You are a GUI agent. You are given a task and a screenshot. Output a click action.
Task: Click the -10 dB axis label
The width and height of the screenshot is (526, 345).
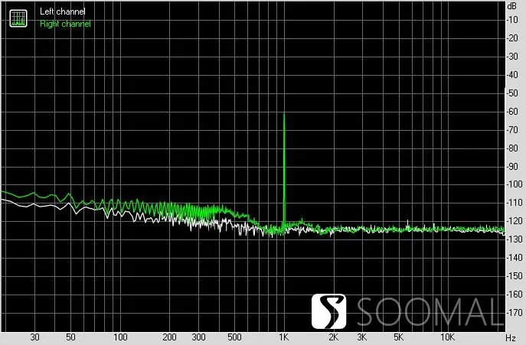513,20
